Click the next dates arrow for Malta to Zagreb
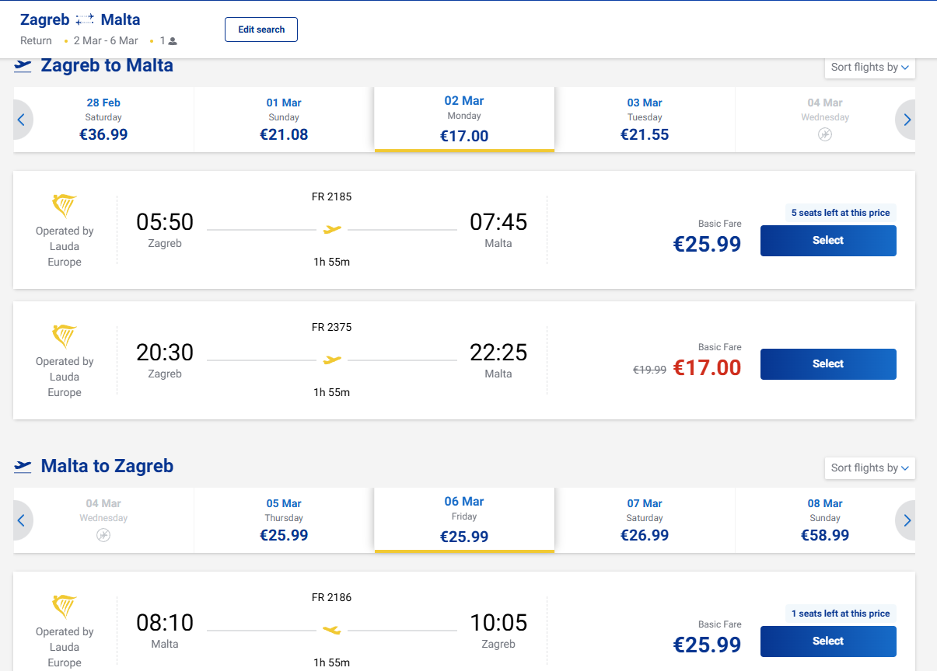The height and width of the screenshot is (671, 937). pyautogui.click(x=907, y=520)
